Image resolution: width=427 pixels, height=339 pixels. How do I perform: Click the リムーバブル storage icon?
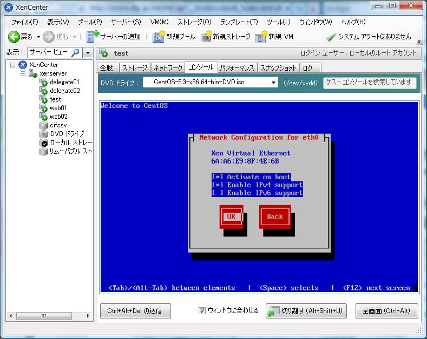43,151
